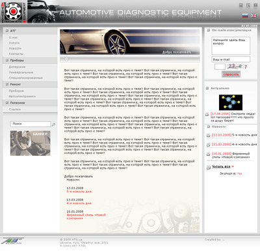Open the Новости item in the left menu
The image size is (260, 251).
(x=15, y=48)
